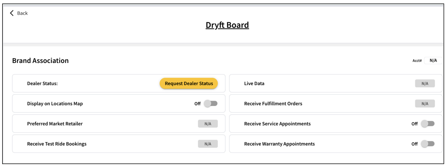Click Receive Test Ride Bookings N/A badge
448x167 pixels.
pos(208,144)
